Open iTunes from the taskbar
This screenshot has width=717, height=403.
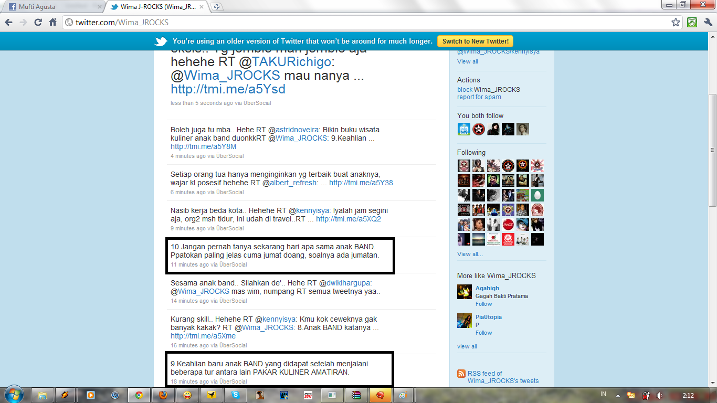(115, 395)
